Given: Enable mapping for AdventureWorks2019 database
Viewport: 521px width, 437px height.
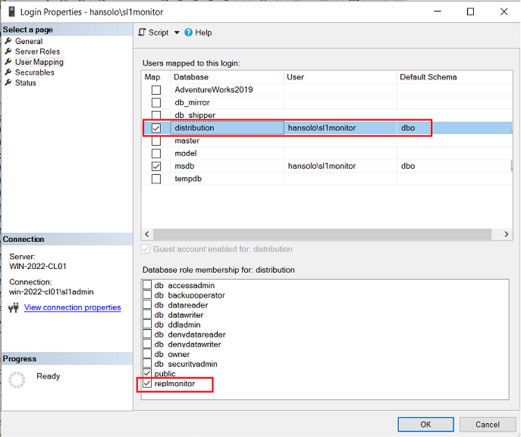Looking at the screenshot, I should pyautogui.click(x=155, y=89).
